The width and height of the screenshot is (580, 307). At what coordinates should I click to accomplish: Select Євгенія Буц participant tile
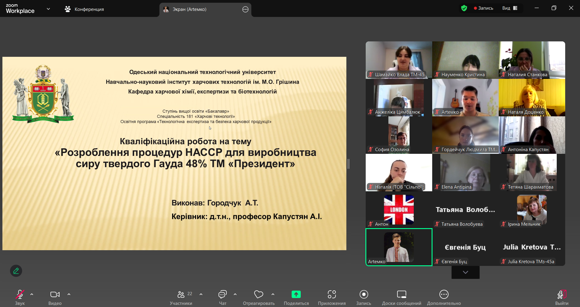click(x=465, y=247)
